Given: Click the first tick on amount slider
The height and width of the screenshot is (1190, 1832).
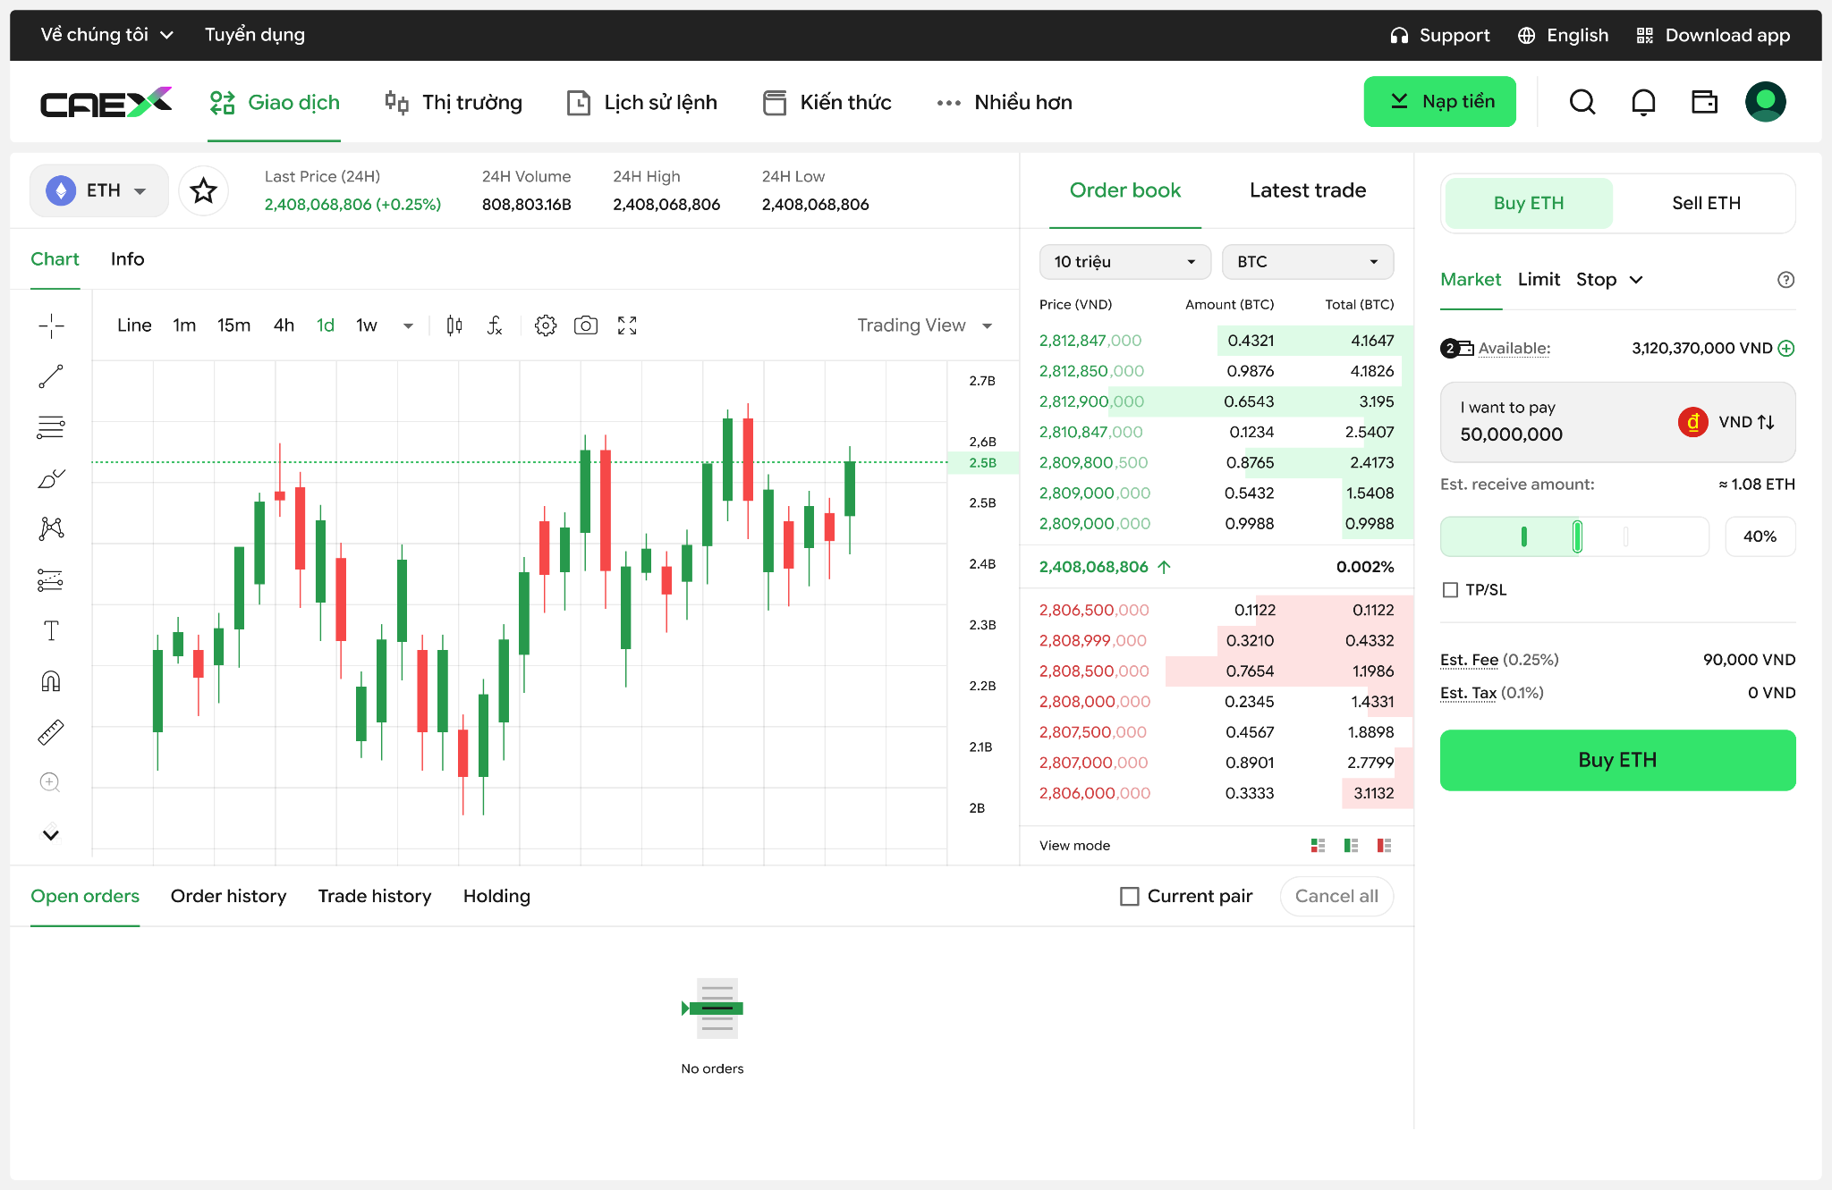Looking at the screenshot, I should pos(1523,536).
